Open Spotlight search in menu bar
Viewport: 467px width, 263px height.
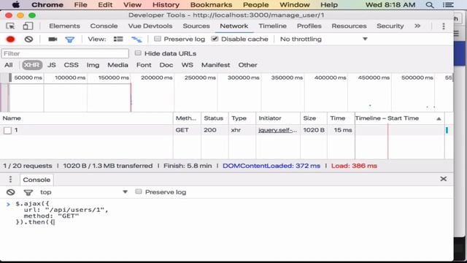430,5
